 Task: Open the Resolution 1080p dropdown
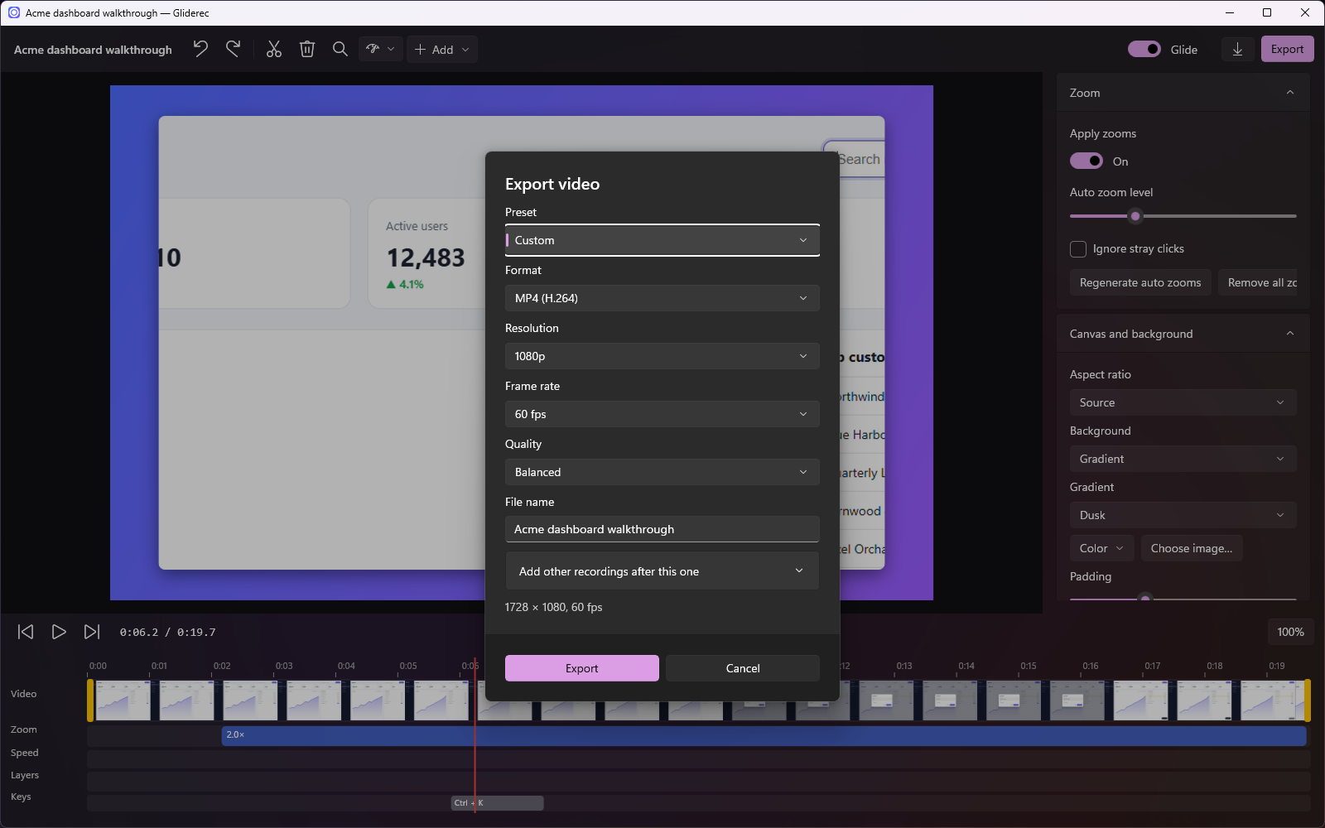(x=662, y=356)
